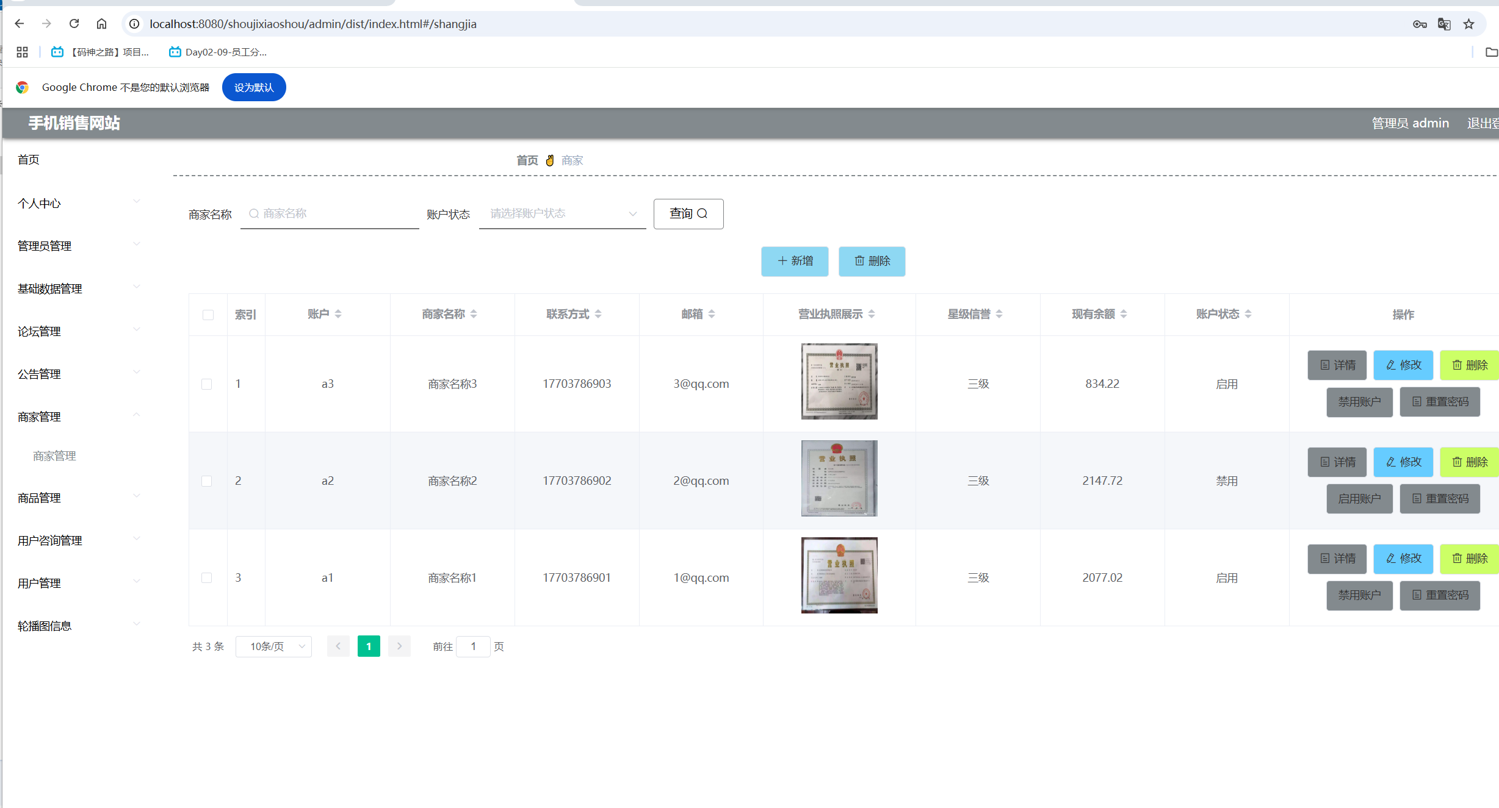Image resolution: width=1499 pixels, height=808 pixels.
Task: Reload the page with the browser refresh icon
Action: tap(74, 24)
